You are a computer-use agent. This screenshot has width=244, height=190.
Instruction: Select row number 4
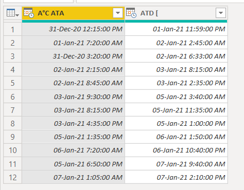(x=12, y=69)
